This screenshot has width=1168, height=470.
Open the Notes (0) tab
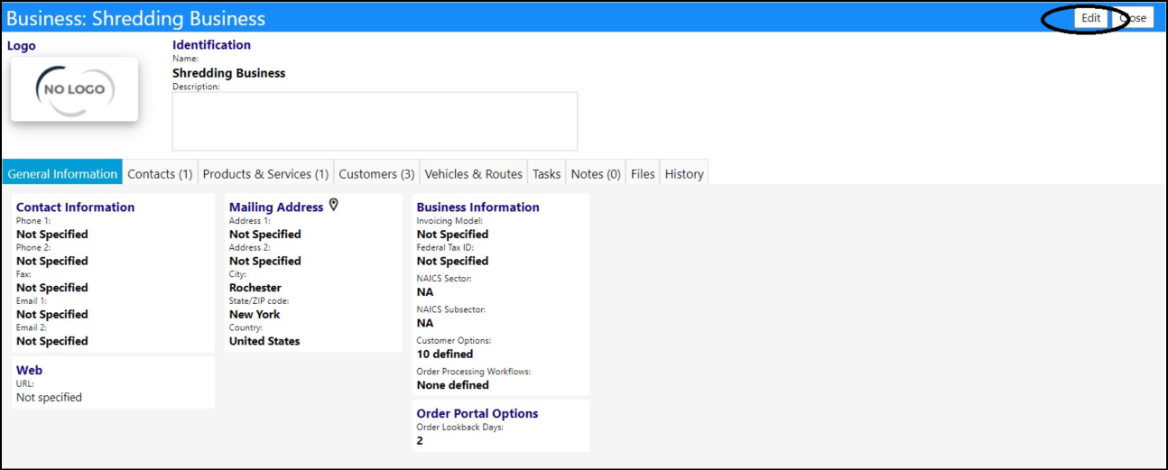click(x=596, y=174)
